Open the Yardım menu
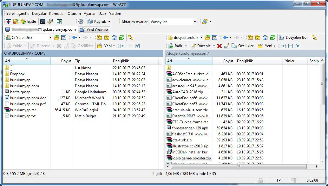 115,14
